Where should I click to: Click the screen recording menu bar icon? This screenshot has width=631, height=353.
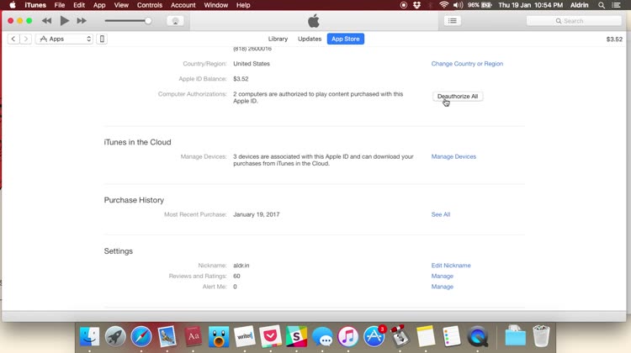[404, 5]
